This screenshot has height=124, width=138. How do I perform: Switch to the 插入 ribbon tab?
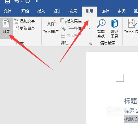click(41, 11)
